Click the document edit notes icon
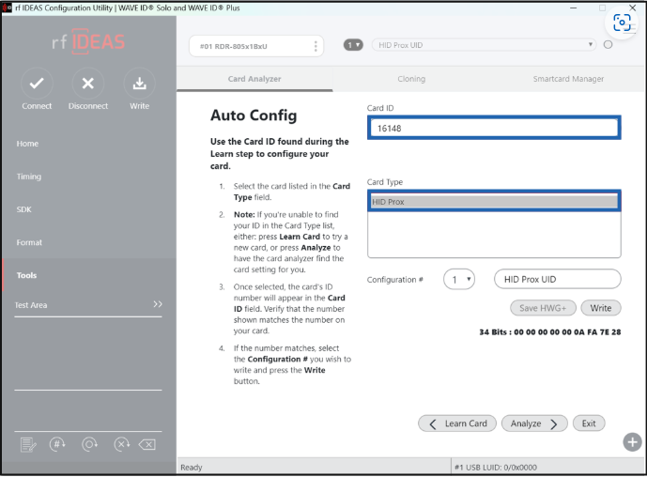The height and width of the screenshot is (477, 647). click(x=28, y=444)
